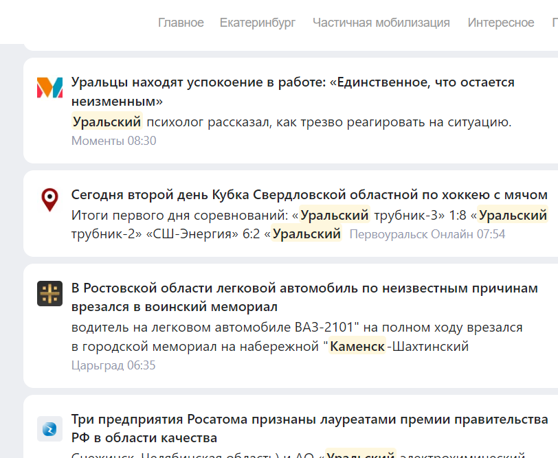Click snippet text about Уральский психолог

coord(291,122)
